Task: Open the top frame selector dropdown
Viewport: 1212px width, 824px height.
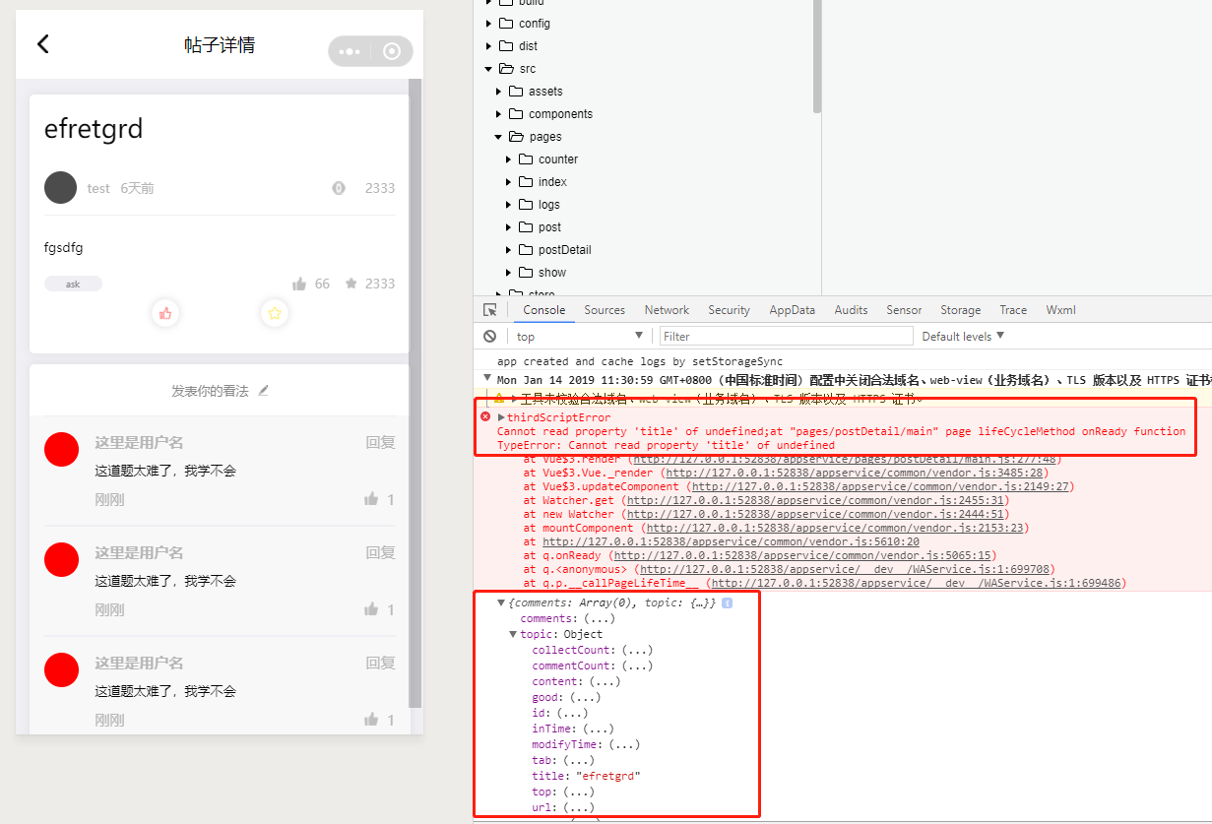Action: 578,336
